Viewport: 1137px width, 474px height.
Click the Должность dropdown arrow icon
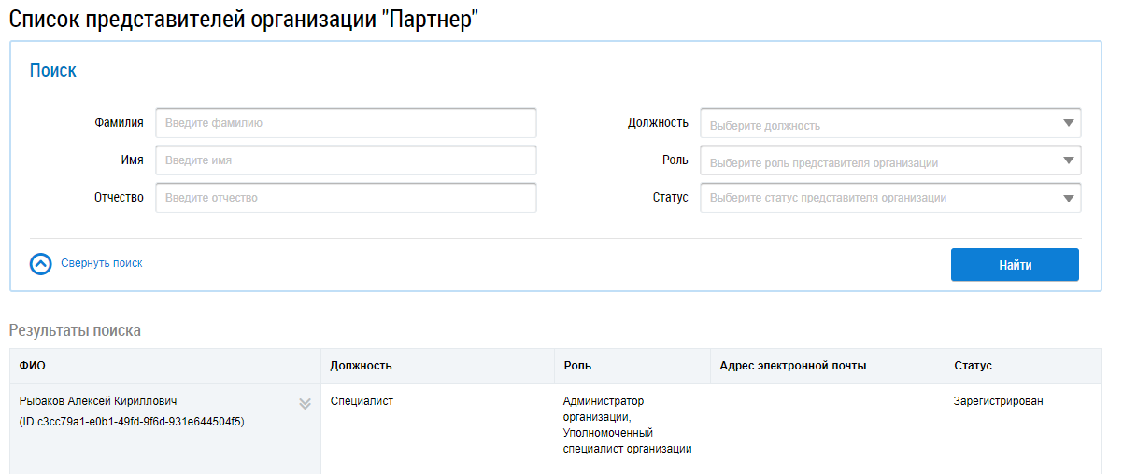1068,123
